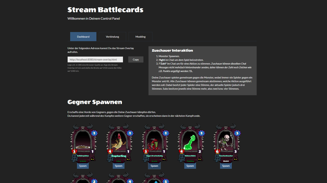
Task: Copy the stream overlay URL
Action: point(136,59)
